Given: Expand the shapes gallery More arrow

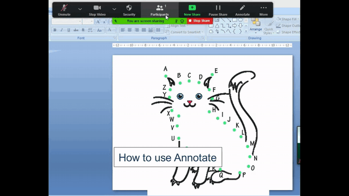Looking at the screenshot, I should [246, 32].
